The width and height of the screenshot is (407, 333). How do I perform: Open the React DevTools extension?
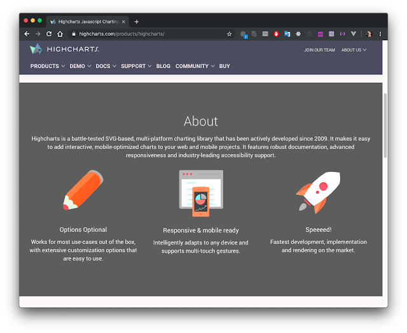click(298, 34)
